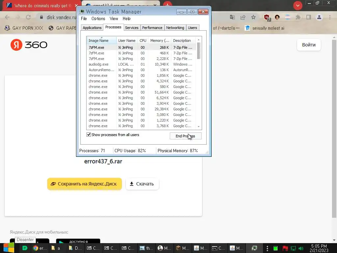Open the command prompt taskbar item
This screenshot has height=253, width=337.
(x=218, y=248)
